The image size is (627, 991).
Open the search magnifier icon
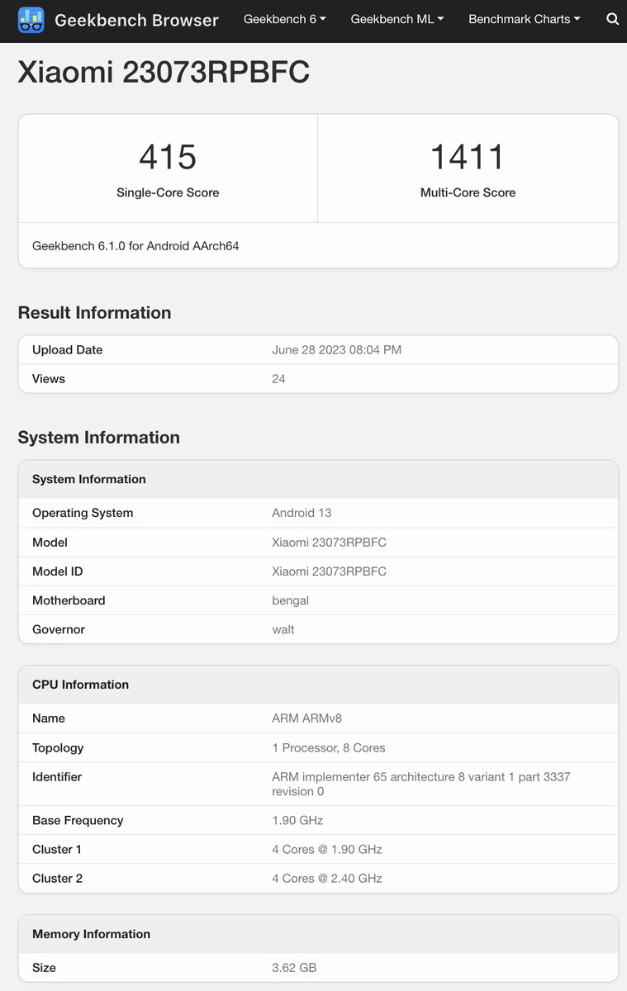[x=612, y=19]
